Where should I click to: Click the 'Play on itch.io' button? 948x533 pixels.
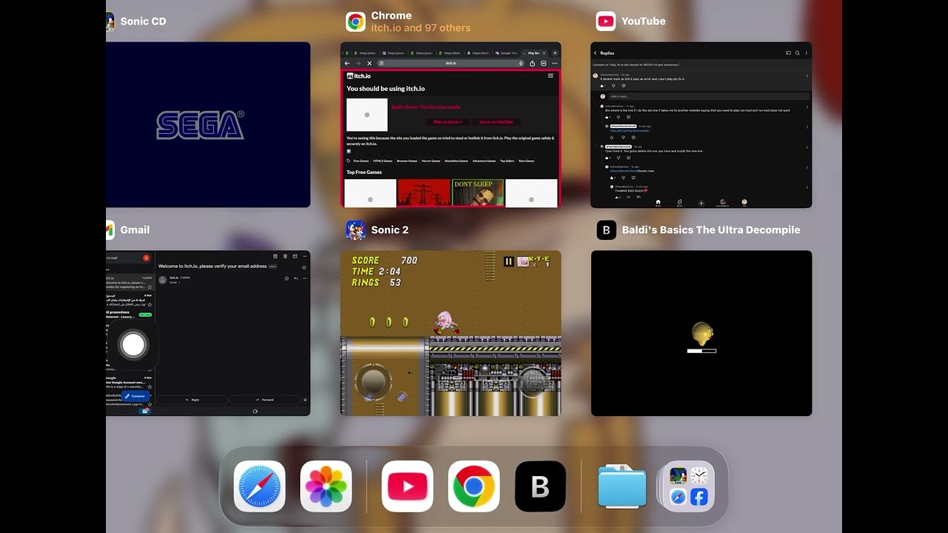[447, 121]
